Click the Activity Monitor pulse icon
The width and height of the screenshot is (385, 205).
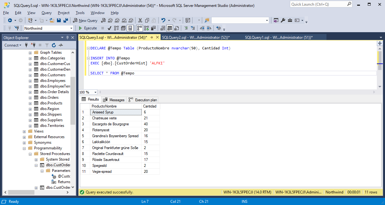point(61,45)
